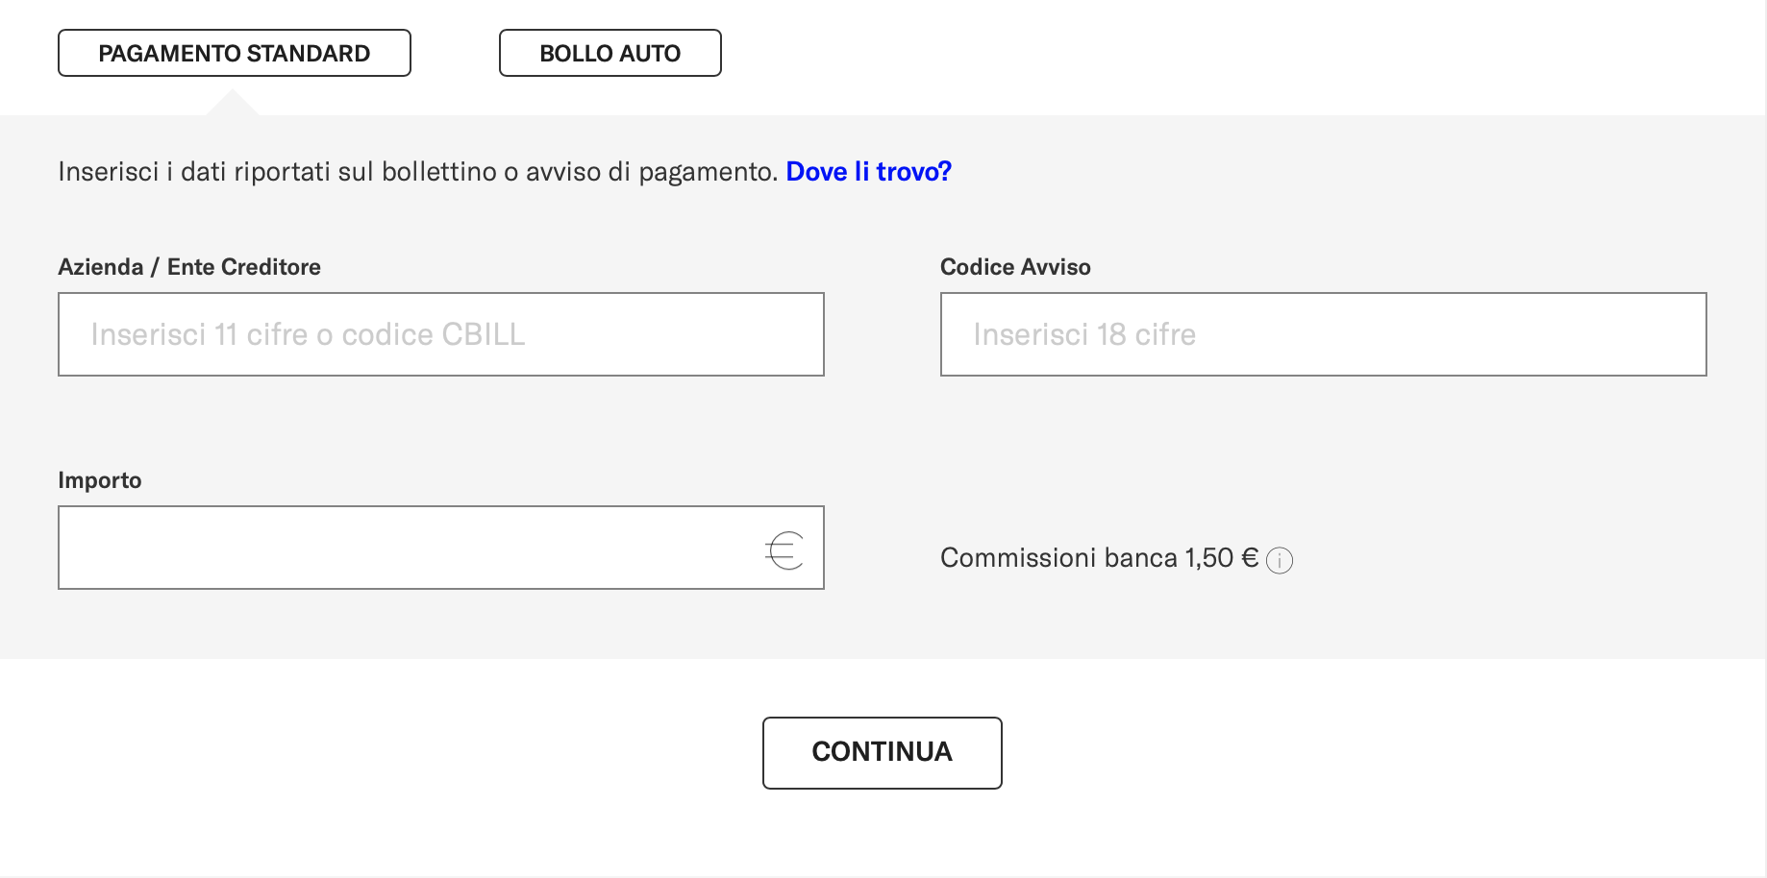Click the 'Importo' field label
The height and width of the screenshot is (878, 1767).
100,480
